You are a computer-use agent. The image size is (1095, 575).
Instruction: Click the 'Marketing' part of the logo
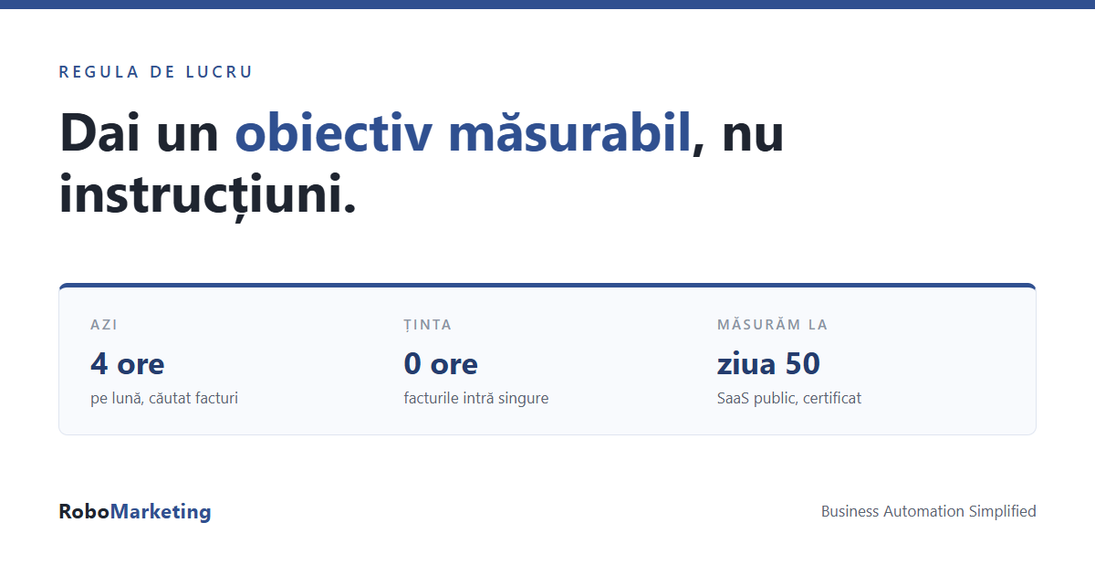161,513
